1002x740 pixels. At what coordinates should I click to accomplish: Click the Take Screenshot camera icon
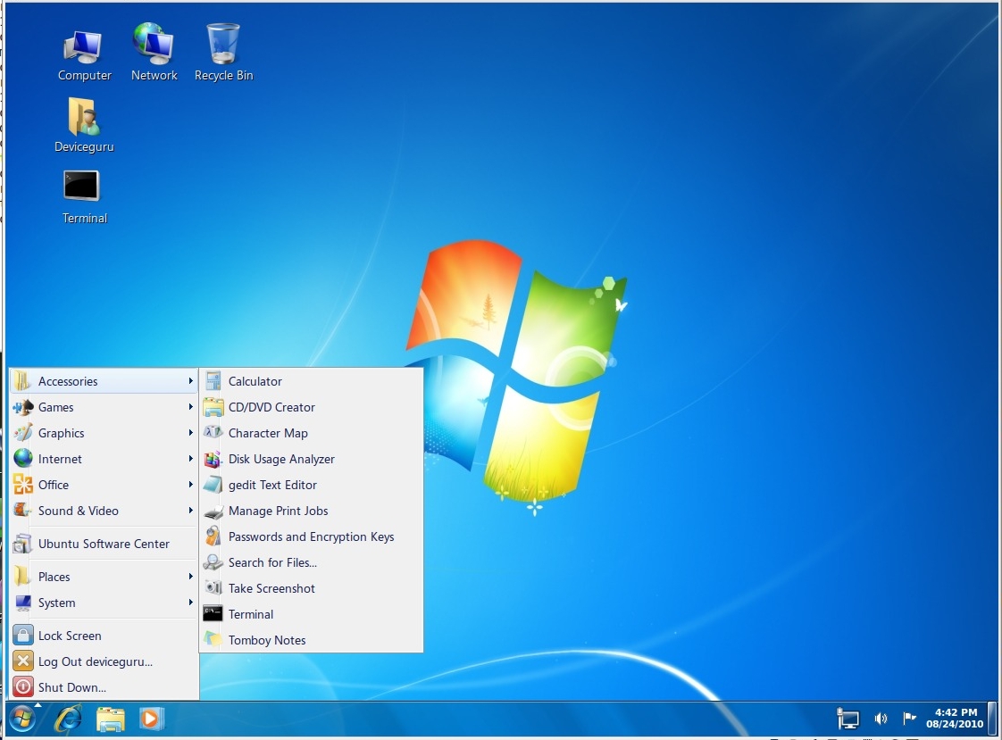213,588
